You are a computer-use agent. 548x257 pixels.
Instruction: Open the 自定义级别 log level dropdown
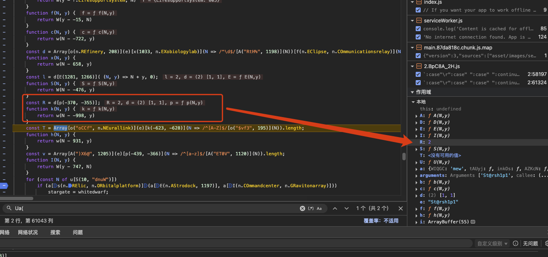pyautogui.click(x=492, y=244)
